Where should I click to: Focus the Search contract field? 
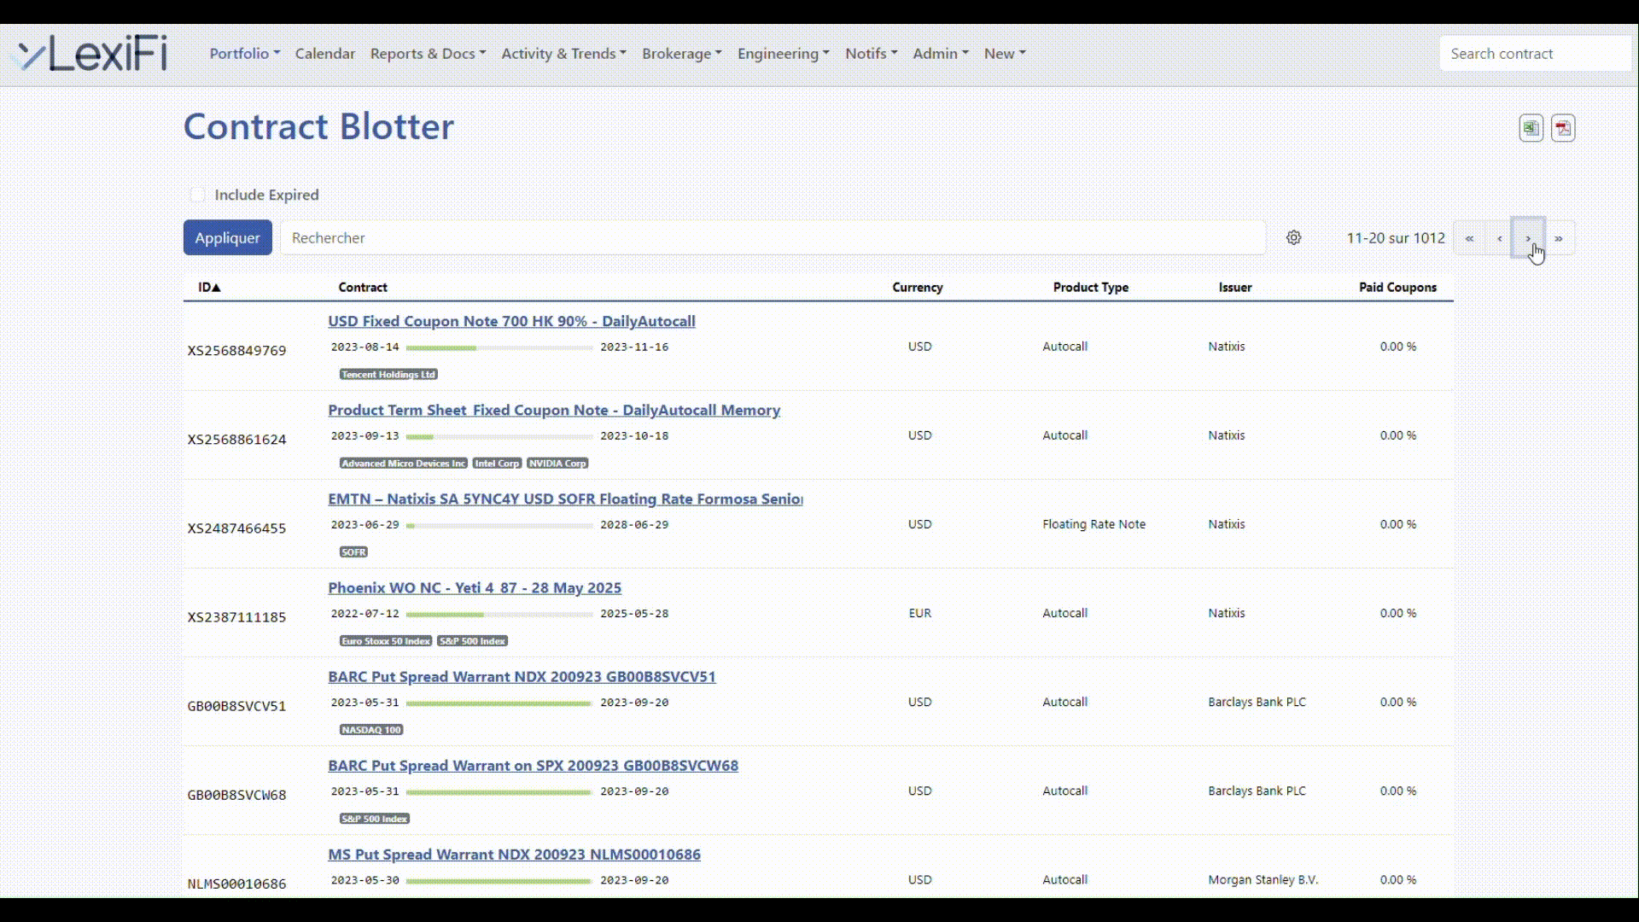pyautogui.click(x=1535, y=53)
